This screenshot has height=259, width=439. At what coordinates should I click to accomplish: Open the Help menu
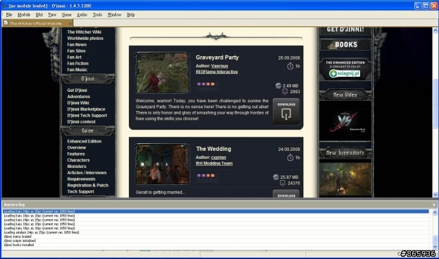(130, 14)
